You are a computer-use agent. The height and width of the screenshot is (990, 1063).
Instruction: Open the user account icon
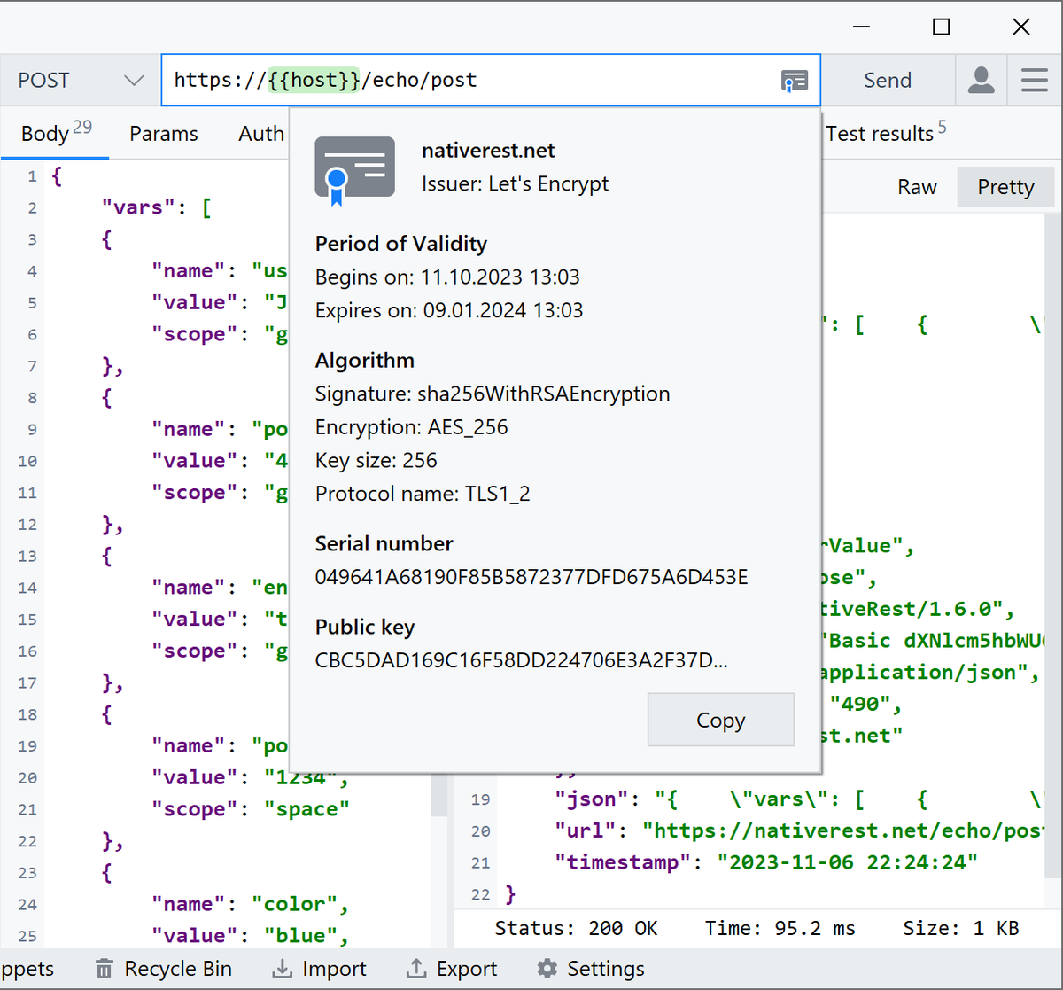981,80
